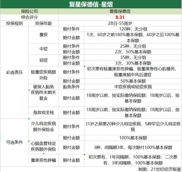Click the '赔付条件' label in the 重疾 row
This screenshot has width=182, height=172.
pyautogui.click(x=71, y=29)
